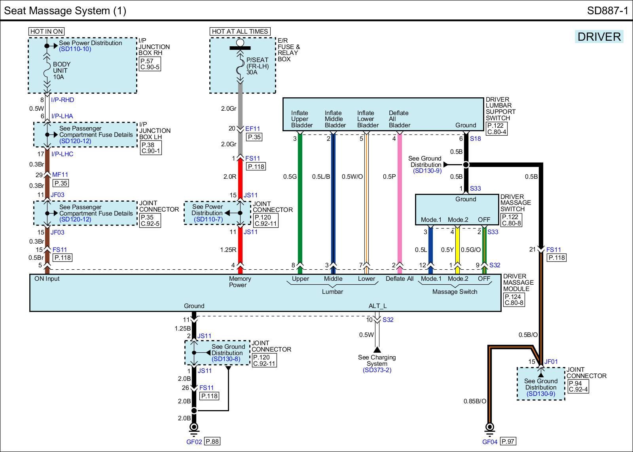
Task: Click the ground splice dot below connector S18
Action: [466, 165]
